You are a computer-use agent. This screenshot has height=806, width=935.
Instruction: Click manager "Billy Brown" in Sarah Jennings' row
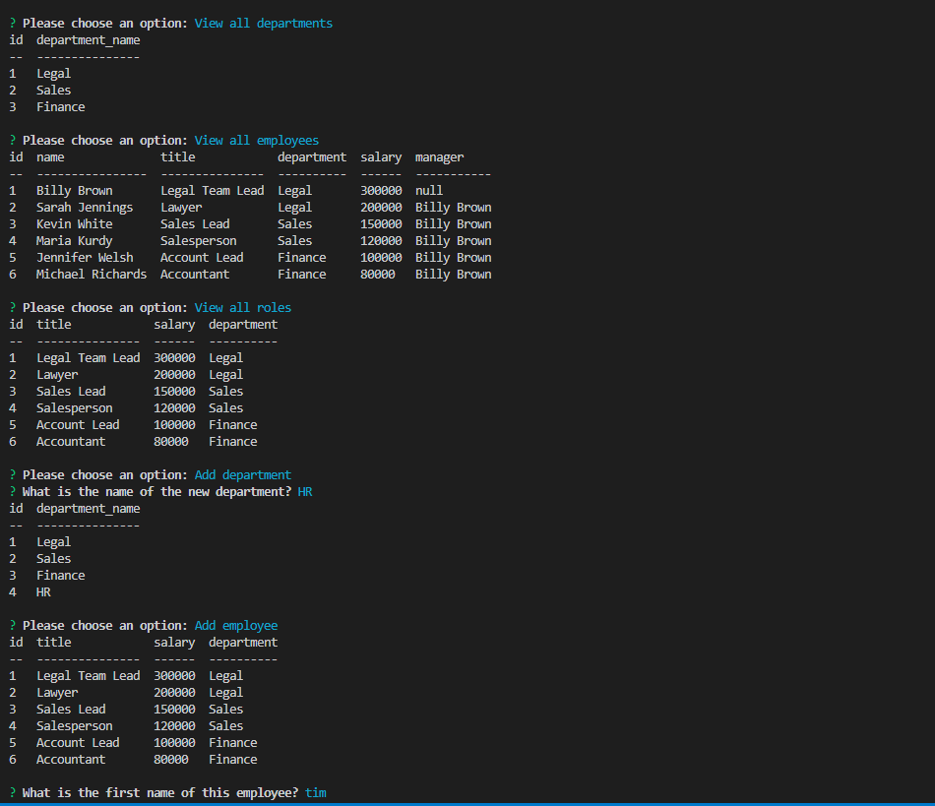click(x=453, y=208)
